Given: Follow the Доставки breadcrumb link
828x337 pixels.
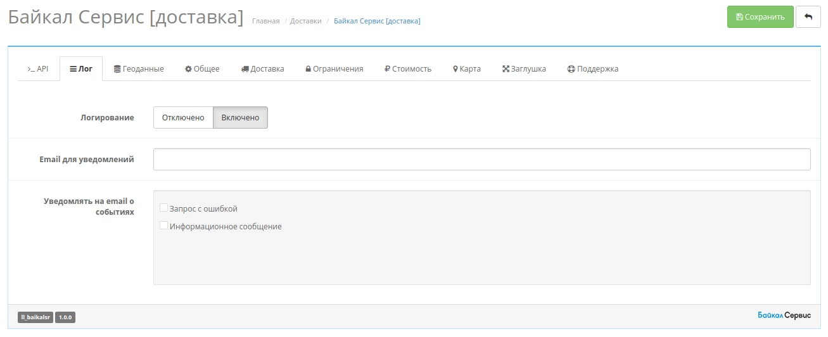Looking at the screenshot, I should coord(306,21).
